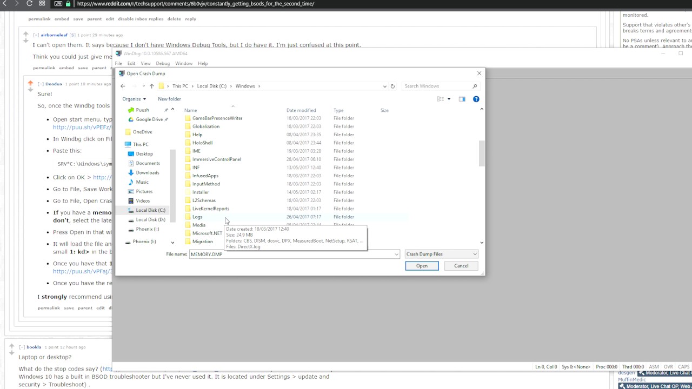Open the dialog help icon
The image size is (692, 389).
click(x=476, y=99)
